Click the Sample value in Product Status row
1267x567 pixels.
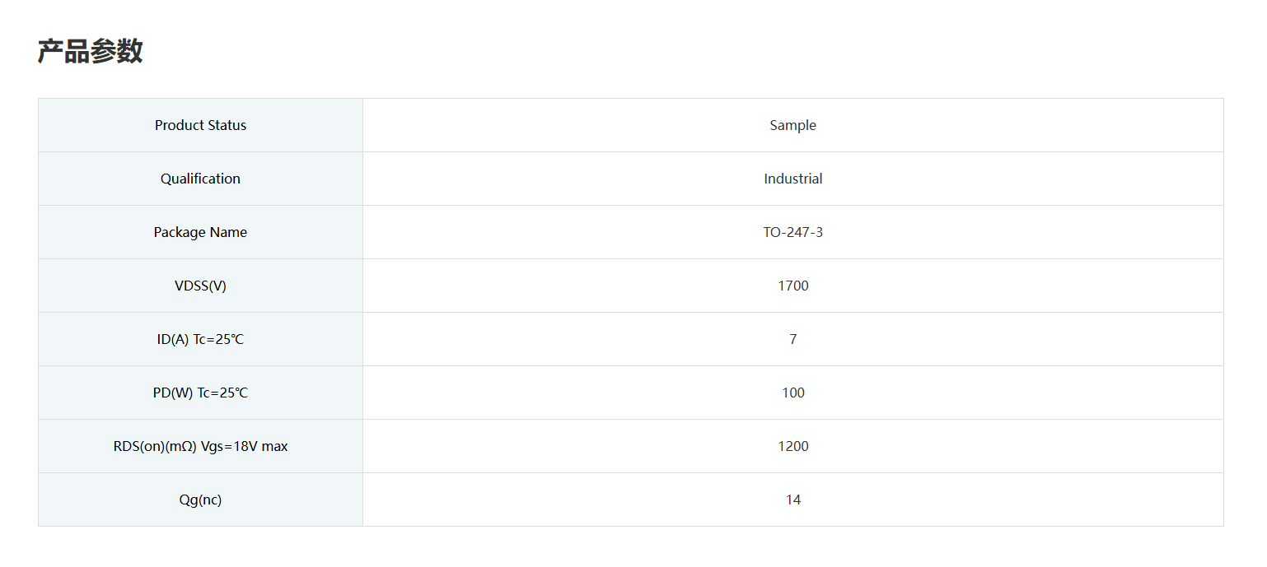792,125
